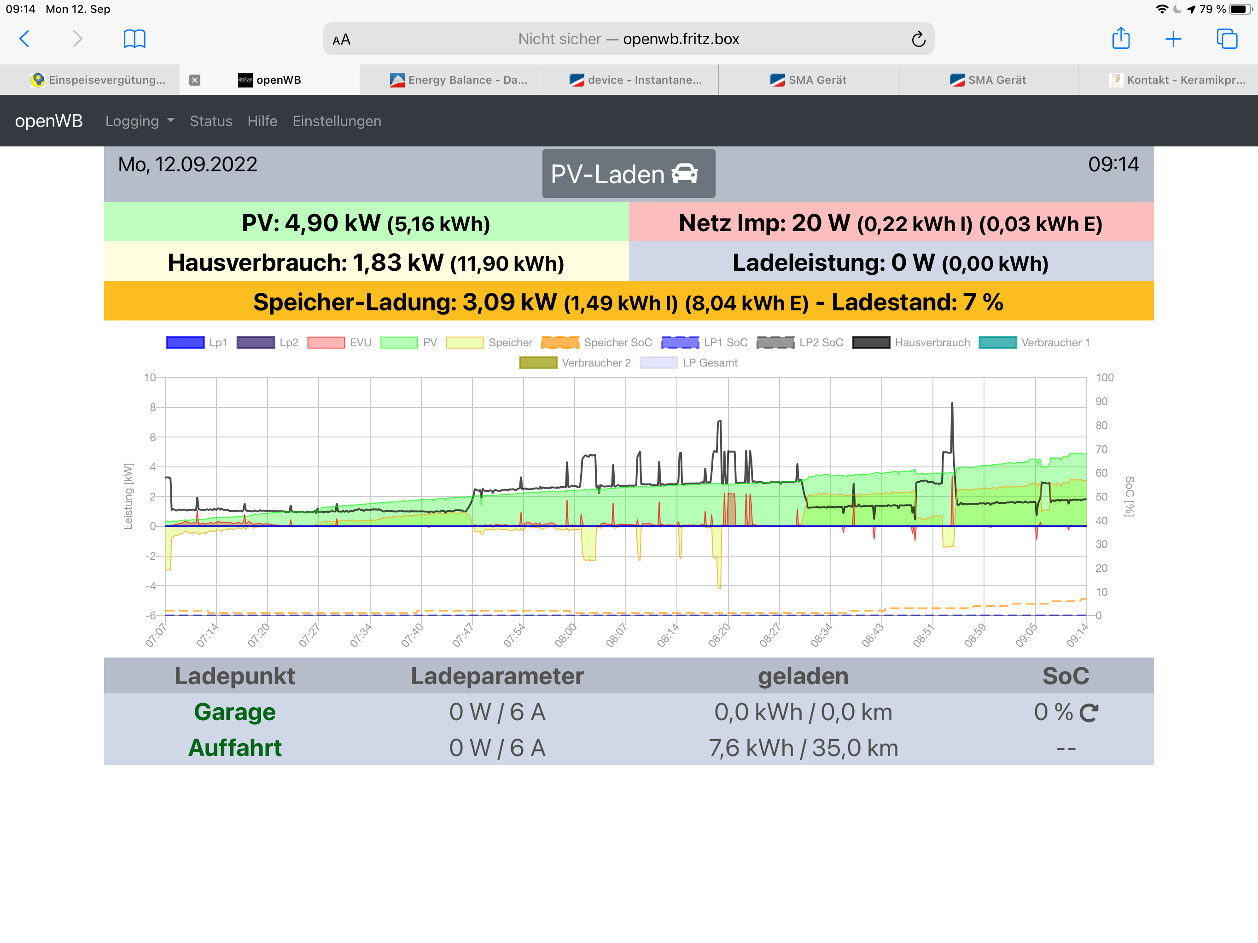Screen dimensions: 1258x943
Task: Switch to Energy Balance browser tab
Action: pos(458,80)
